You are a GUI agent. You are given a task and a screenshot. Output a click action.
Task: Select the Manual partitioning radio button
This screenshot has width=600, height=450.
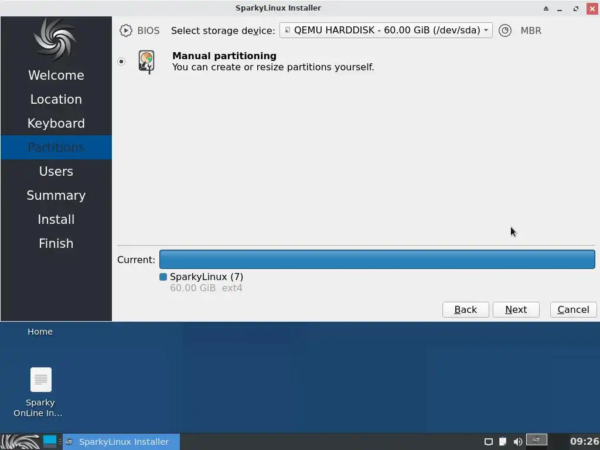[x=121, y=61]
